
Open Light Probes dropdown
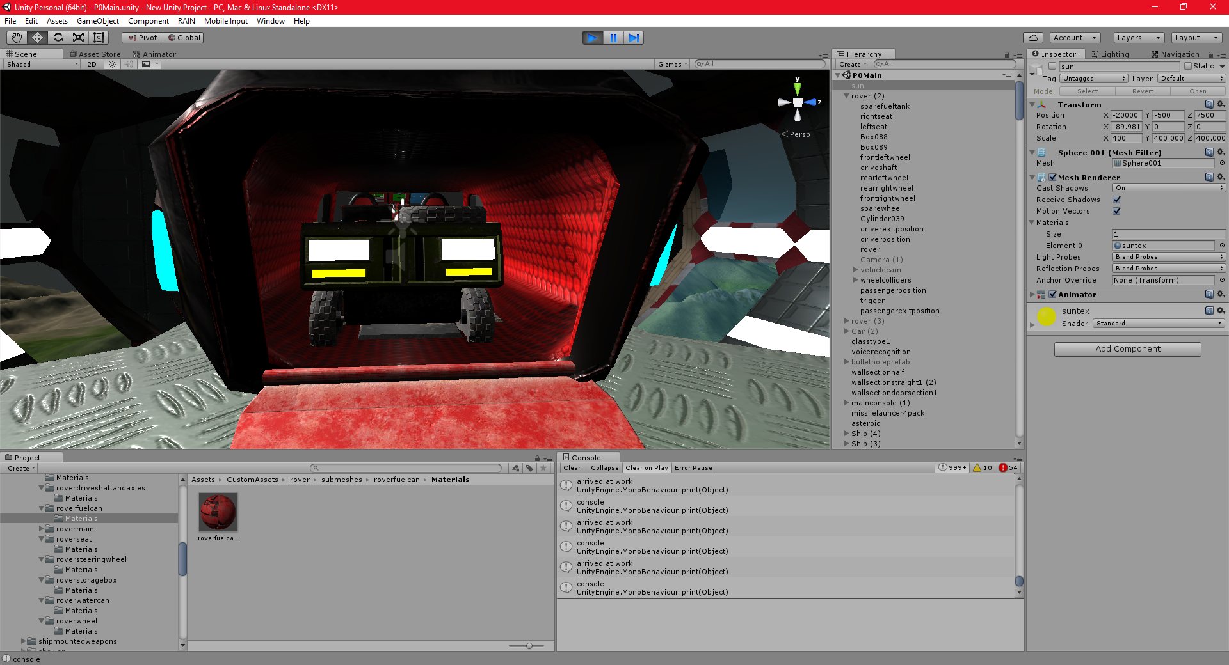click(1169, 257)
